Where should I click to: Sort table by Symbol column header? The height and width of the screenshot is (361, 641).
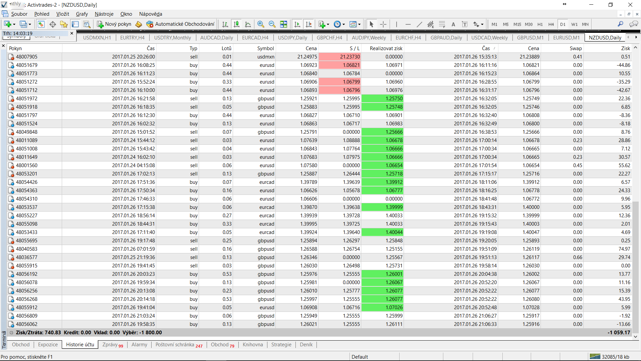pos(254,48)
